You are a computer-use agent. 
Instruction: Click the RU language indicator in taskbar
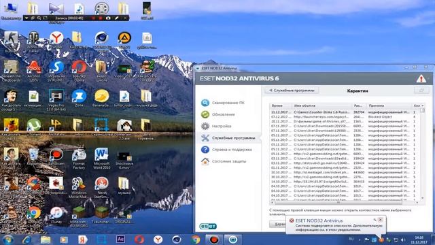(x=351, y=239)
